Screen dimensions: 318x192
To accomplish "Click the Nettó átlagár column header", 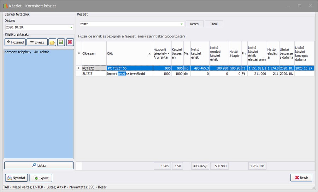I will [234, 53].
